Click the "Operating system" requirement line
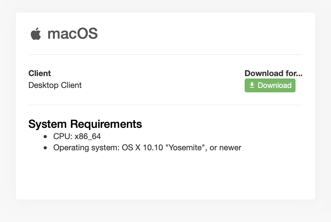The height and width of the screenshot is (222, 331). click(147, 147)
